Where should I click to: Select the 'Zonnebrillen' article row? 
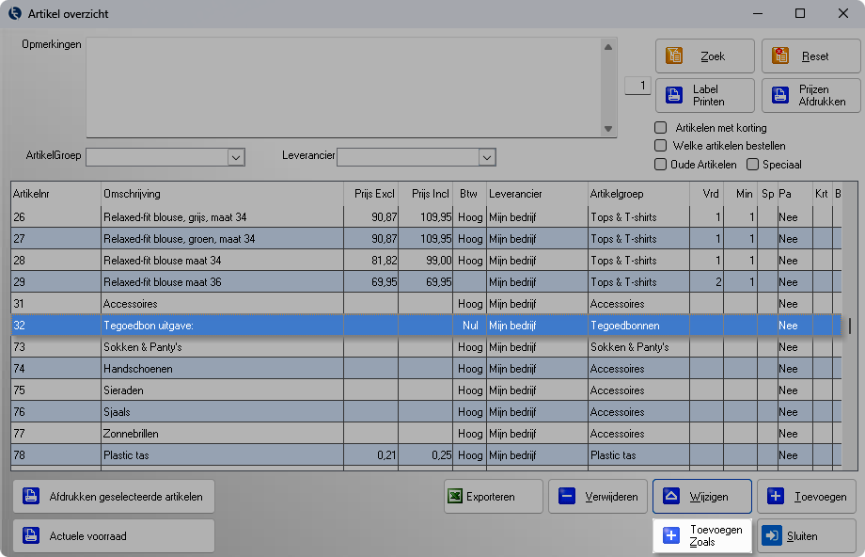(x=426, y=434)
